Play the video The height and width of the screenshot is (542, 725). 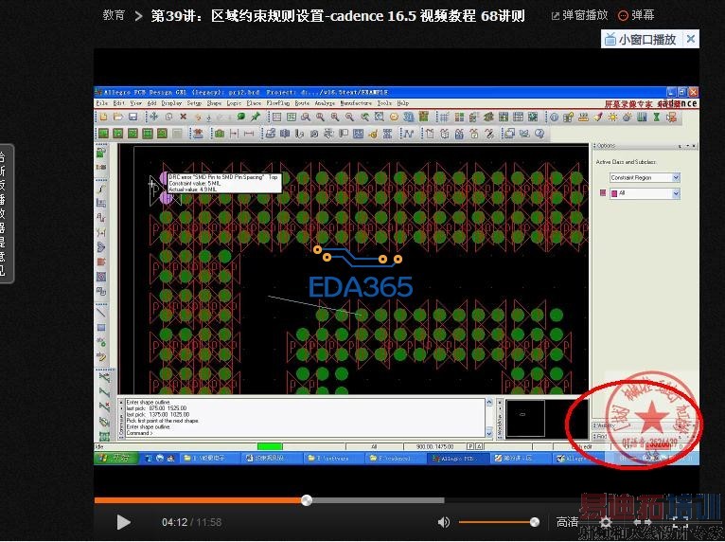click(123, 522)
